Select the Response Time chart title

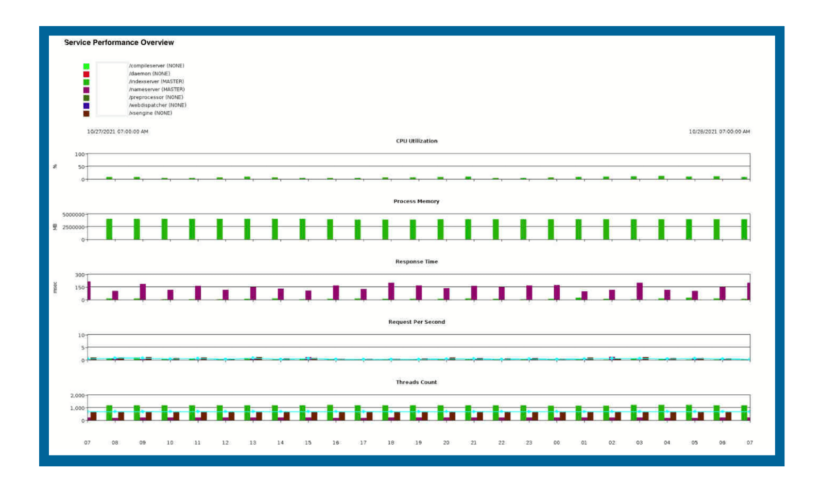point(417,261)
